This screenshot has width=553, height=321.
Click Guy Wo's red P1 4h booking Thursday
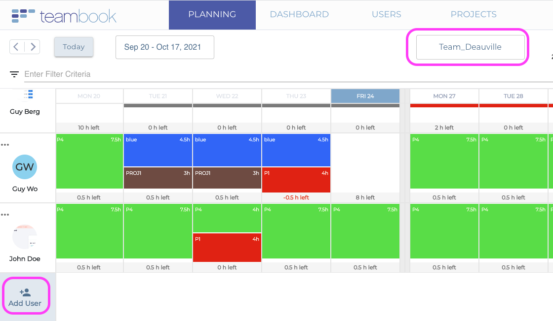[296, 180]
